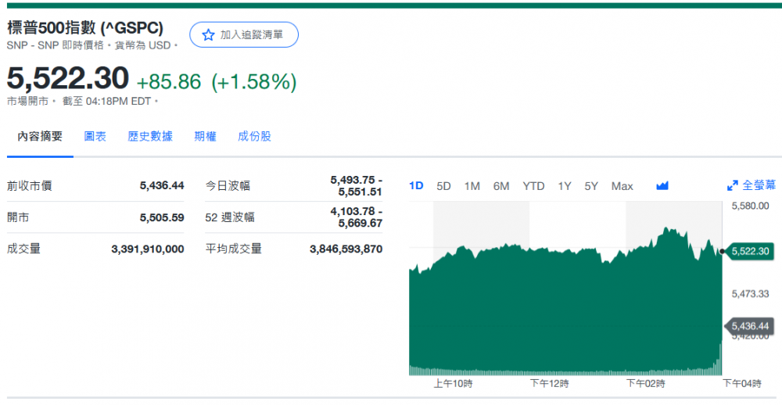Select the 內容摘要 tab
The width and height of the screenshot is (782, 405).
pos(40,137)
